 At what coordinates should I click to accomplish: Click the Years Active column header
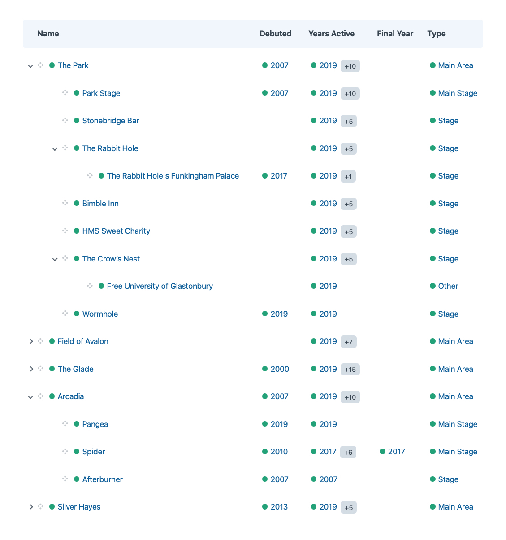[x=332, y=34]
